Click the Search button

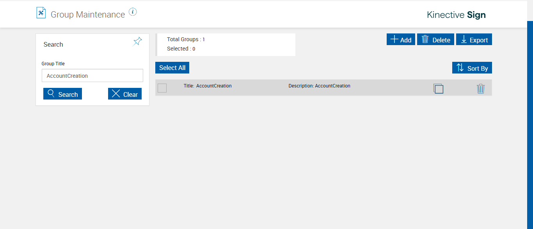point(62,94)
